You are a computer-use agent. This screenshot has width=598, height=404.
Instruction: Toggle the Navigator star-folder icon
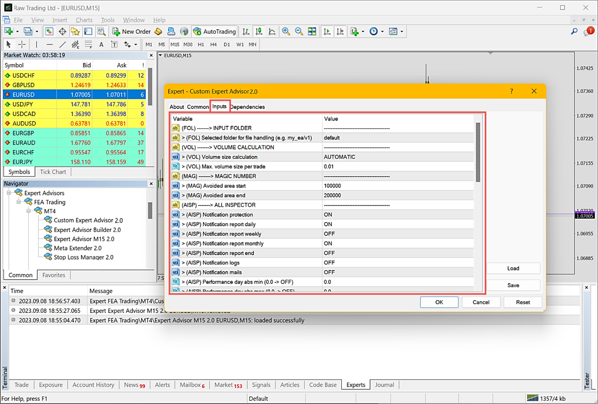coord(75,31)
